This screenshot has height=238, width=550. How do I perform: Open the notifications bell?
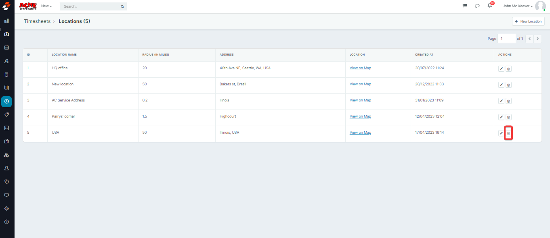click(490, 6)
